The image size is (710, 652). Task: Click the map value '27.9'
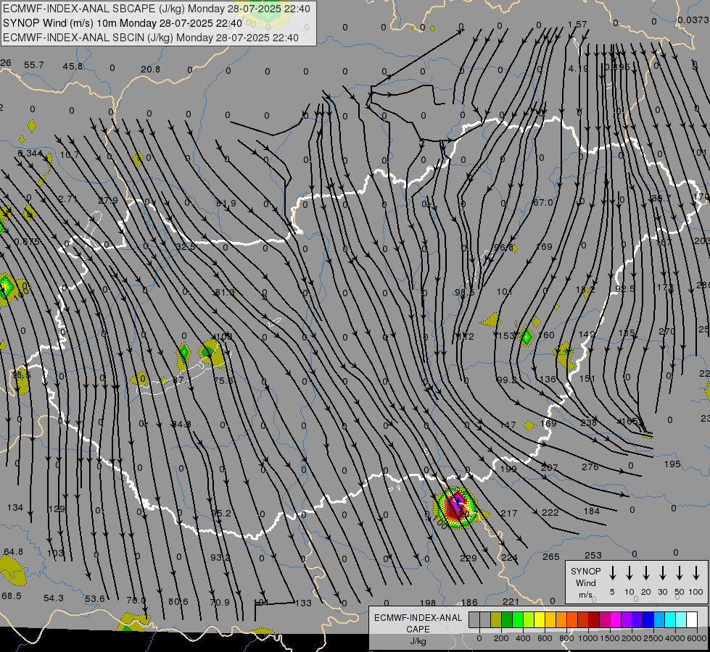point(108,200)
